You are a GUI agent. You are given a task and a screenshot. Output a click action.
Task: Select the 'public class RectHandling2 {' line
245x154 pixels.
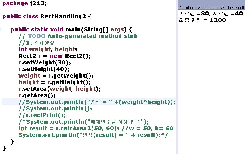47,17
